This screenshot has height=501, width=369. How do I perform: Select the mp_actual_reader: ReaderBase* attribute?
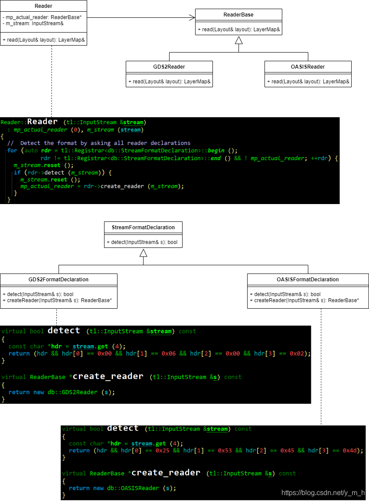[x=42, y=17]
